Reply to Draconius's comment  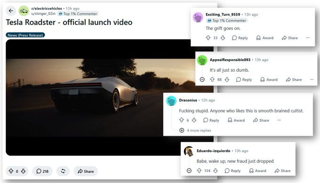[x=211, y=120]
